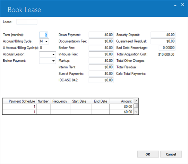Select the Documentation Fee field
Viewport: 188px width, 164px height.
click(x=101, y=41)
